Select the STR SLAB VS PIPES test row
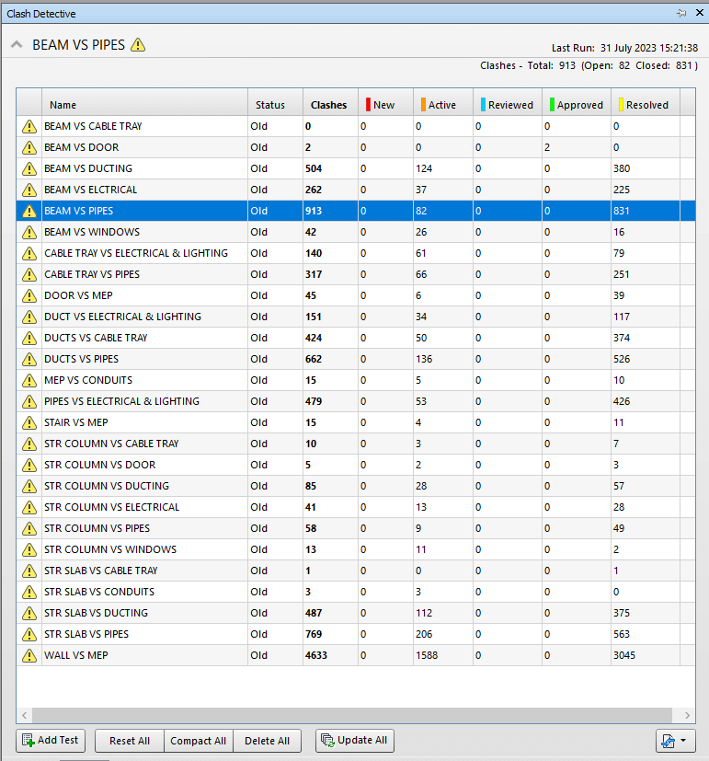Screen dimensions: 709x761 [x=356, y=634]
